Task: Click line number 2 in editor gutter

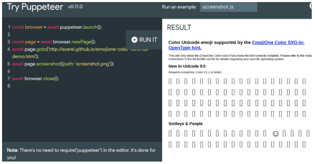Action: tap(9, 34)
